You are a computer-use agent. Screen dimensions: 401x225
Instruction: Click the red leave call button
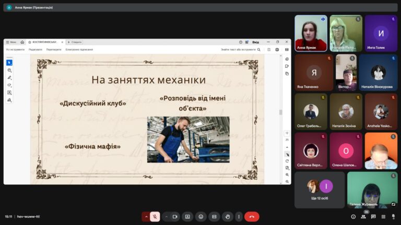(x=252, y=217)
